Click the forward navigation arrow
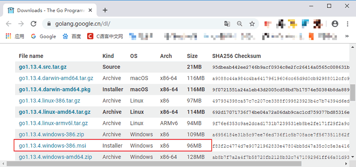This screenshot has height=167, width=356. point(21,24)
